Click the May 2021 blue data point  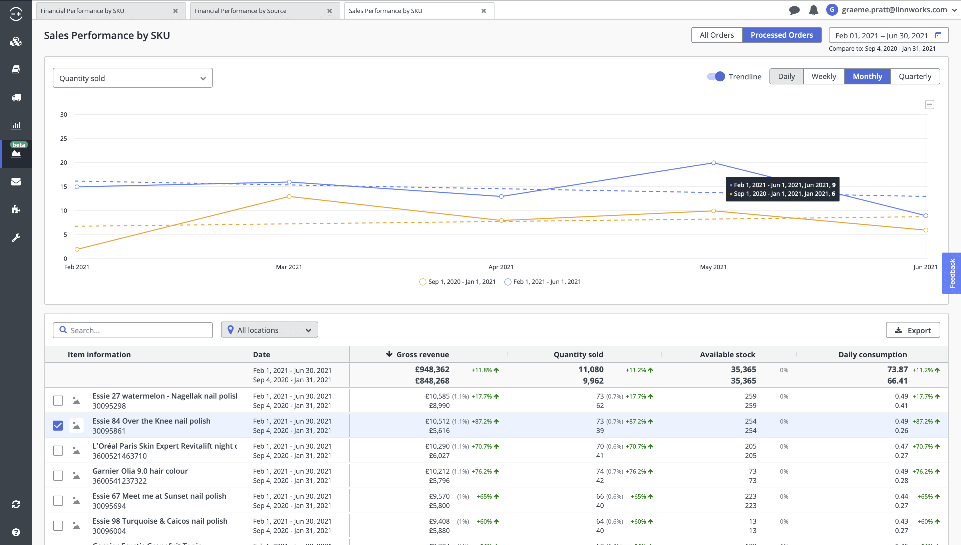tap(713, 163)
